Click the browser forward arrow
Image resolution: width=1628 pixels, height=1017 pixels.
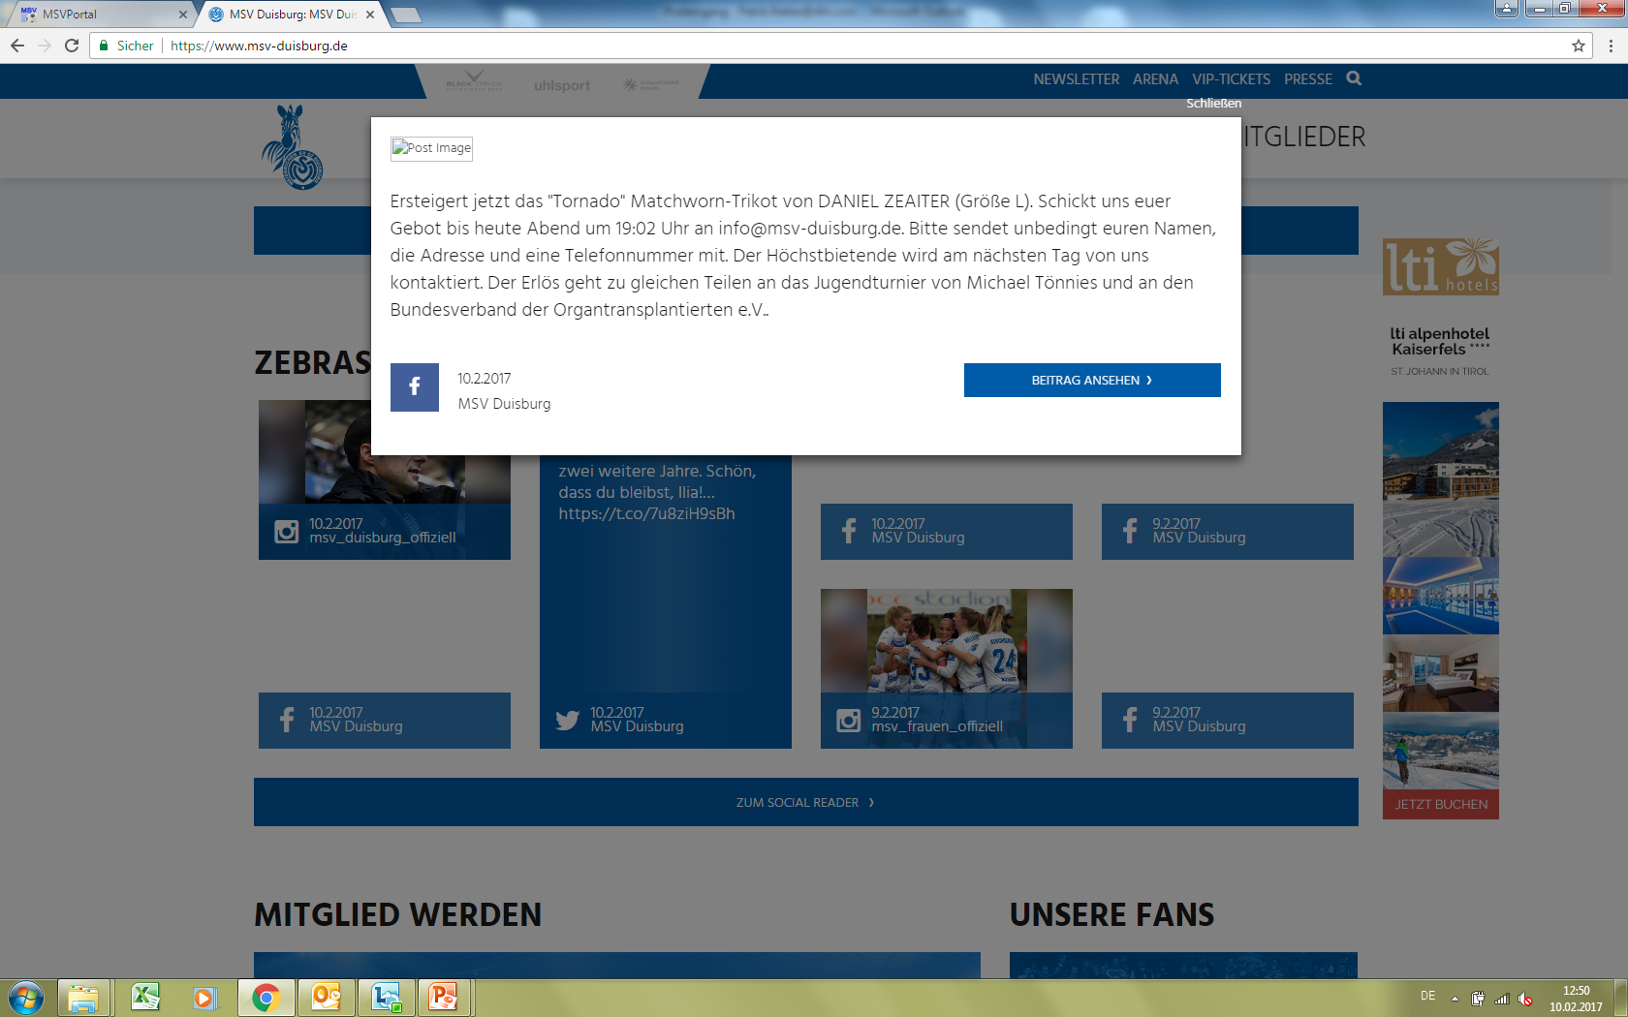coord(45,46)
